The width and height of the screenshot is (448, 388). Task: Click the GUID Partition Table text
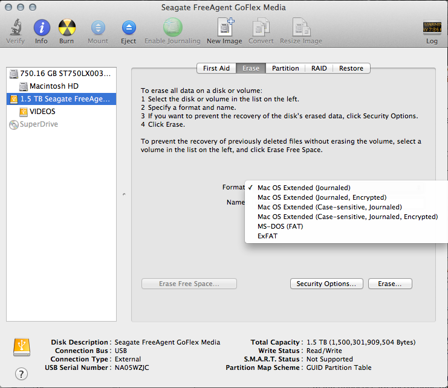click(x=339, y=367)
